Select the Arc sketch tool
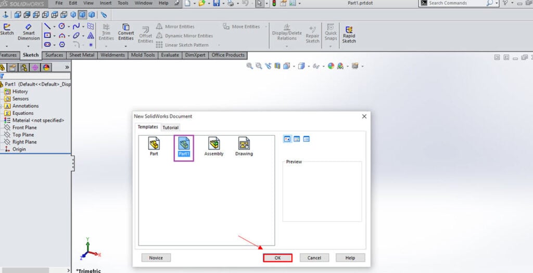533x273 pixels. (x=62, y=35)
